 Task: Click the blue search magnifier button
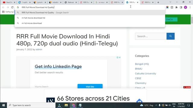click(170, 36)
